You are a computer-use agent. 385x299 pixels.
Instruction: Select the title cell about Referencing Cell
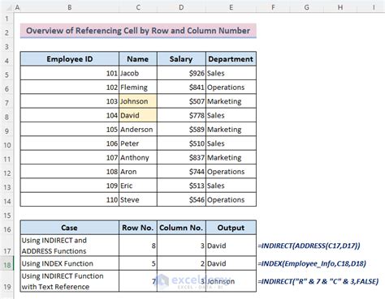pyautogui.click(x=138, y=31)
